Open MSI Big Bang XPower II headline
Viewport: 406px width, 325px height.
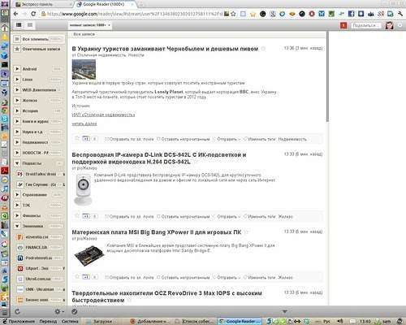click(x=157, y=232)
